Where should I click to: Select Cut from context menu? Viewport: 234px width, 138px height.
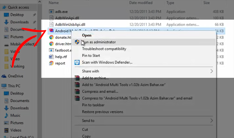tap(85, 129)
